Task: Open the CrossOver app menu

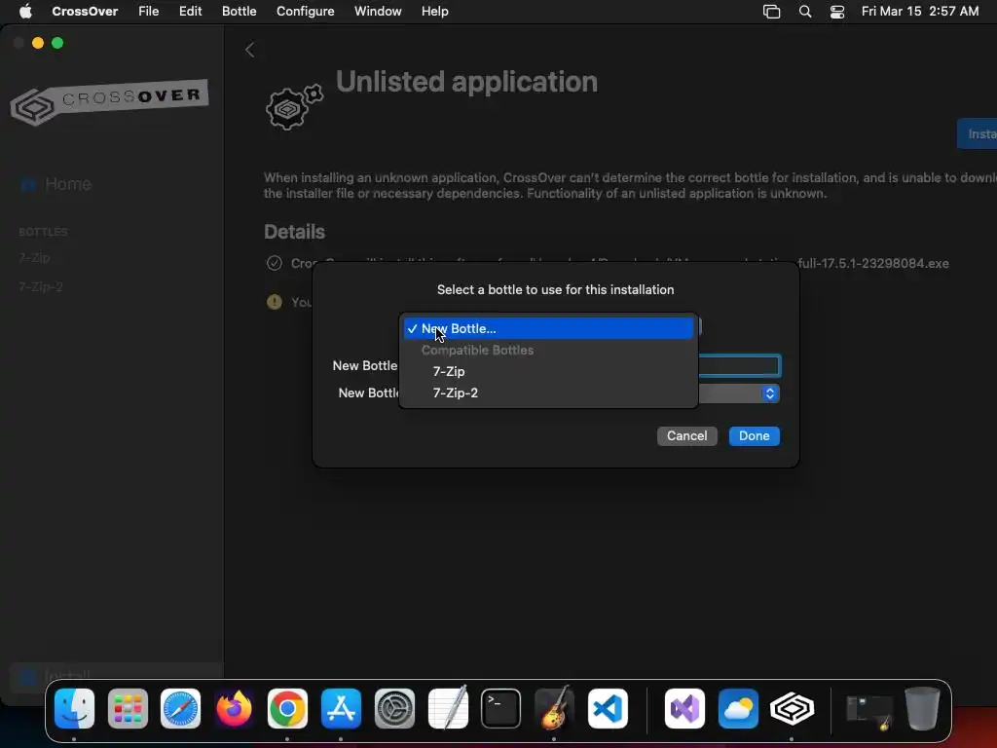Action: tap(85, 11)
